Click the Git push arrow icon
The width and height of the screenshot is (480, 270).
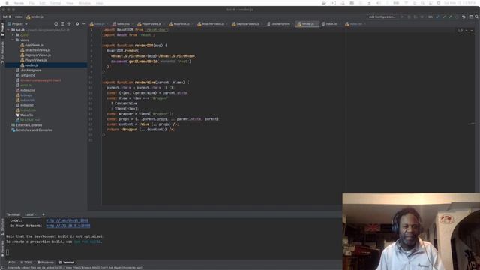point(450,16)
